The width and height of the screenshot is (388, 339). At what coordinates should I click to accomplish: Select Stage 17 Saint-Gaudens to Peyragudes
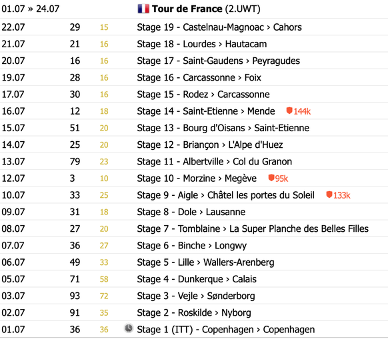(218, 61)
